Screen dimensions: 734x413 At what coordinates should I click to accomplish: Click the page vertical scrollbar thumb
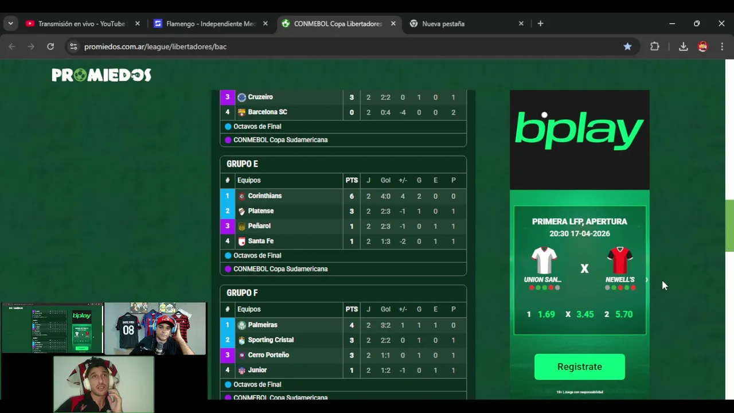(729, 225)
